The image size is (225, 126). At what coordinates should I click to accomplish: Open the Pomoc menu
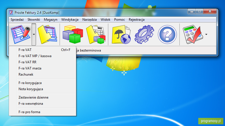(119, 20)
